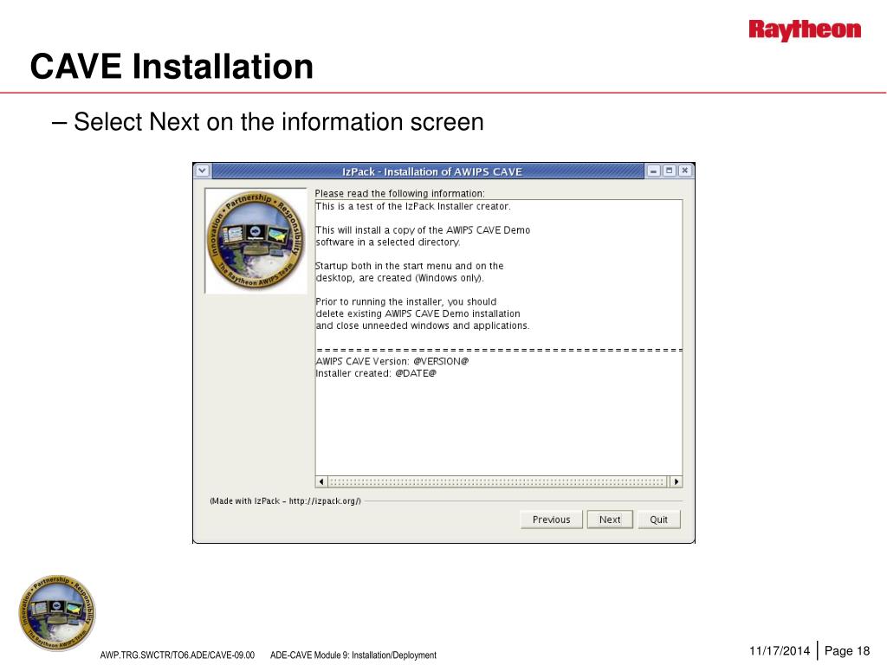This screenshot has height=665, width=887.
Task: Click the Raytheon logo at top right
Action: (x=805, y=30)
